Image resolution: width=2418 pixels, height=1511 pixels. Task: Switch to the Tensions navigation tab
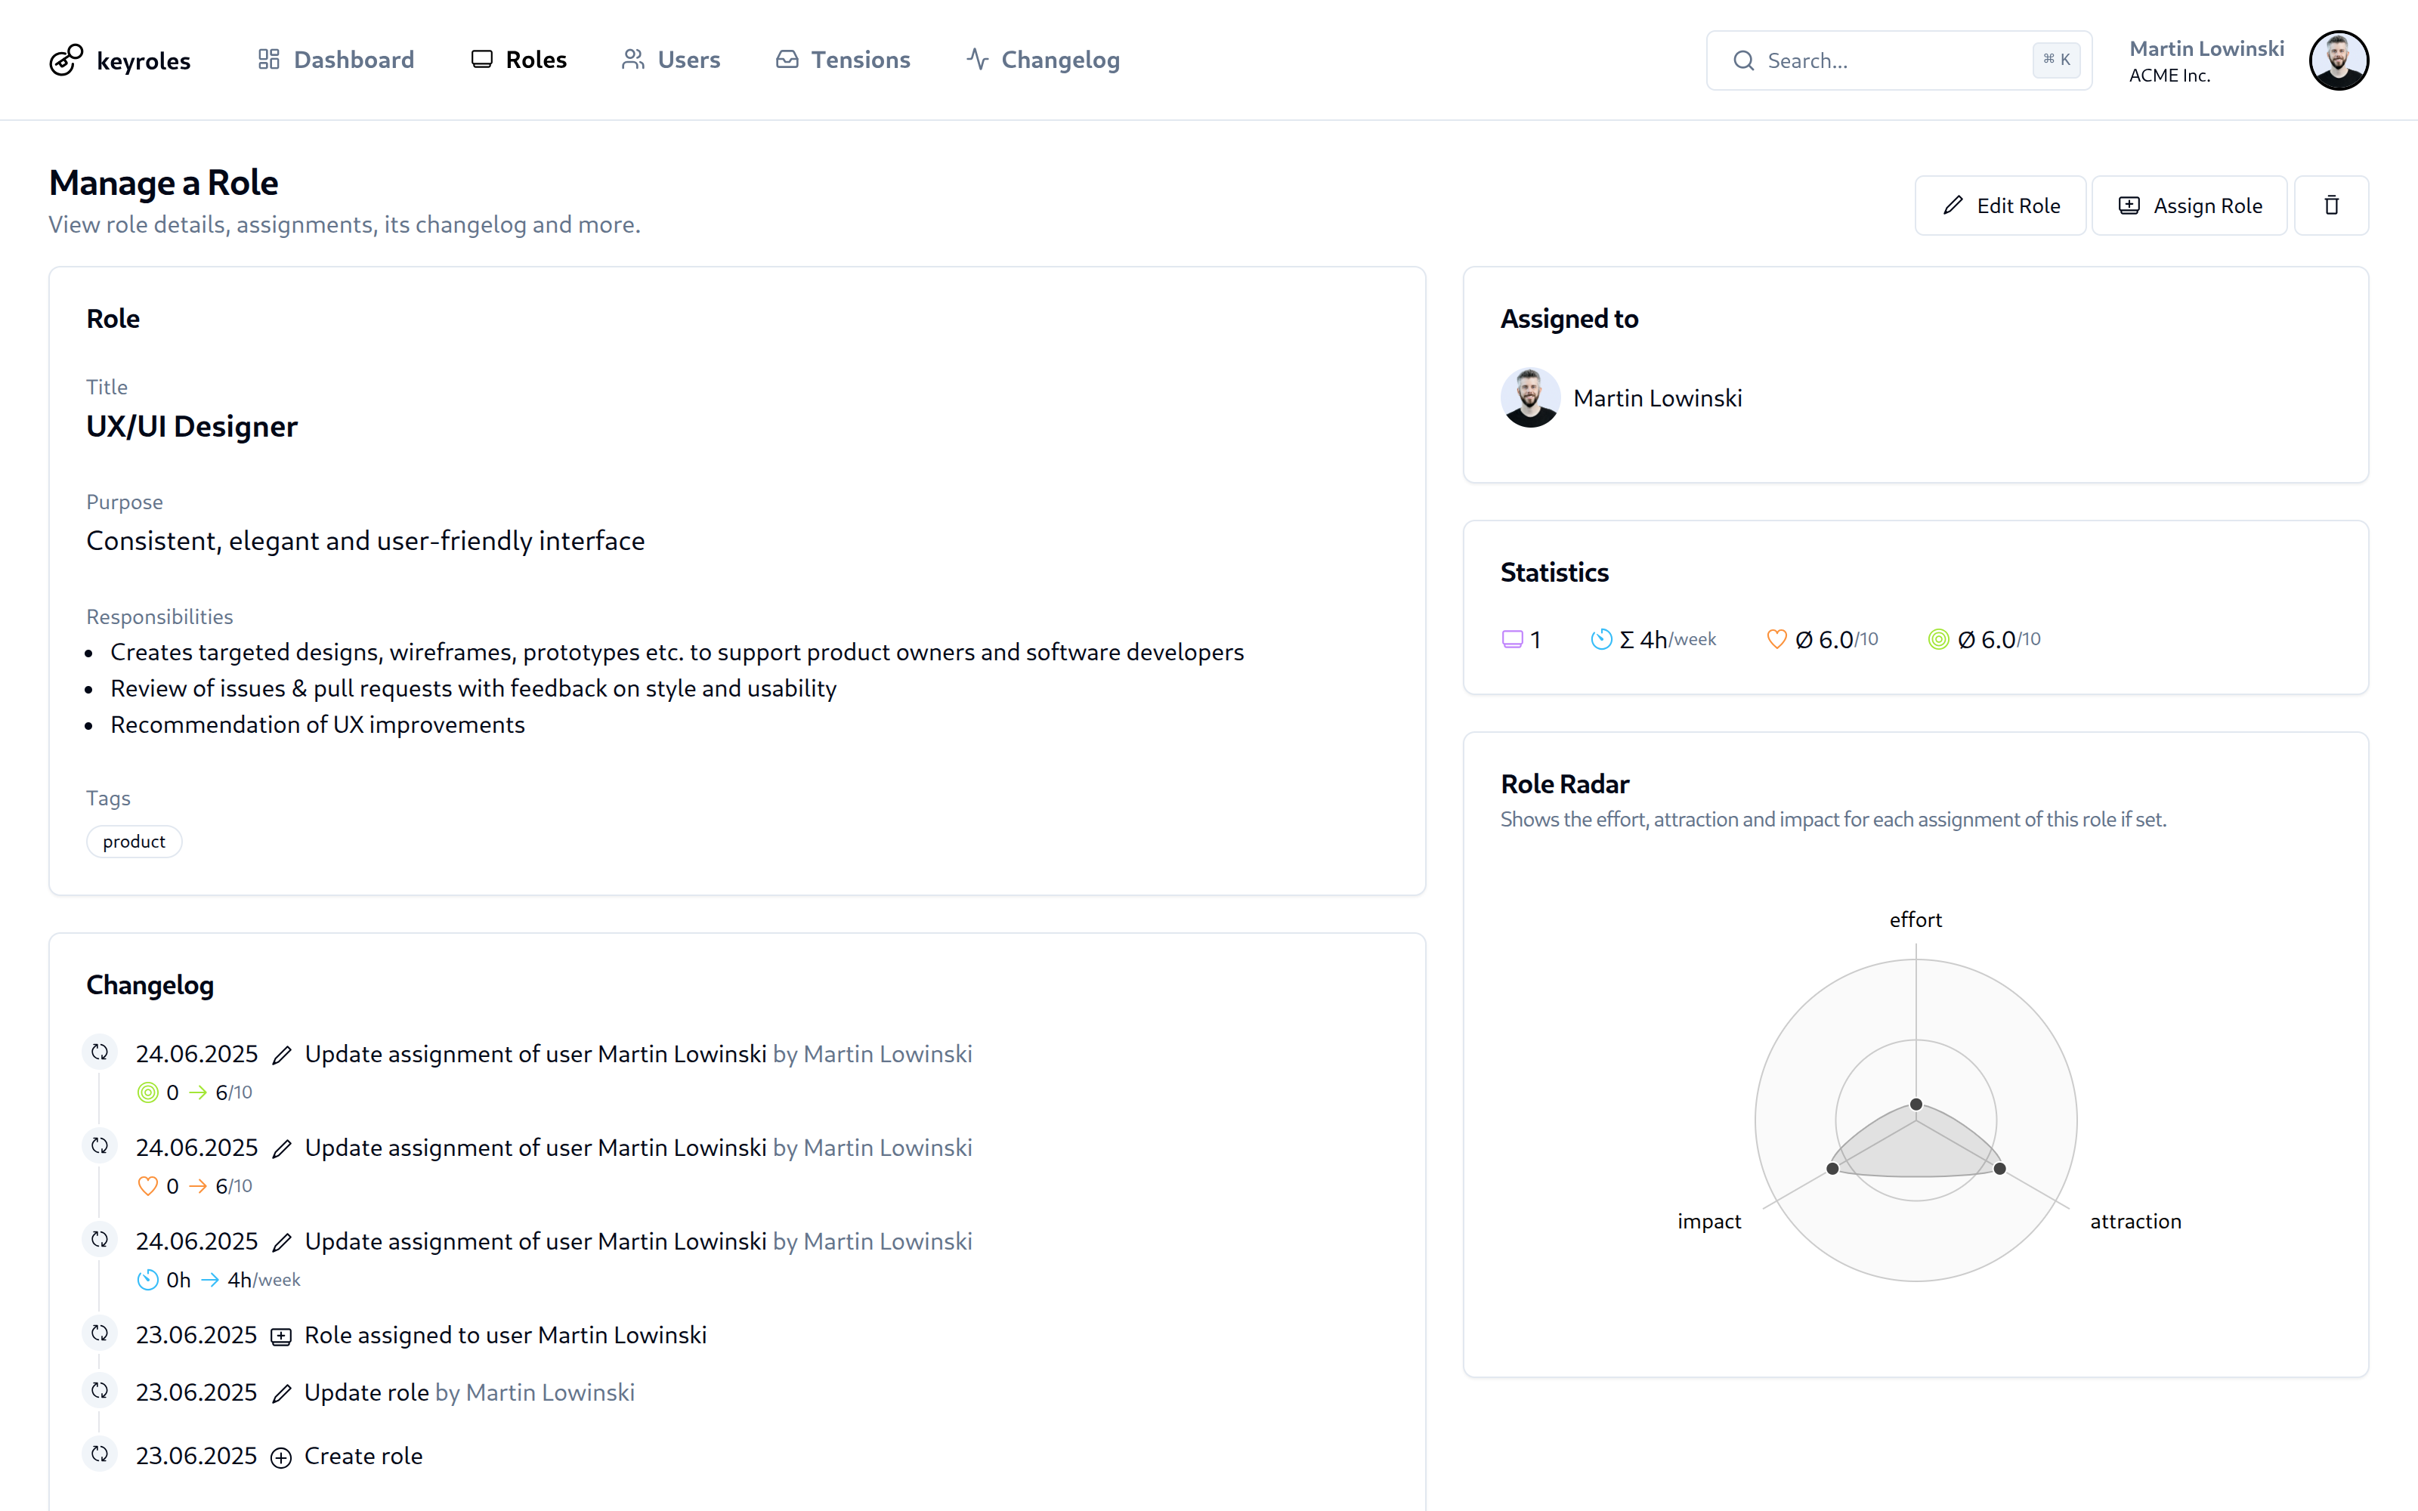[x=843, y=60]
